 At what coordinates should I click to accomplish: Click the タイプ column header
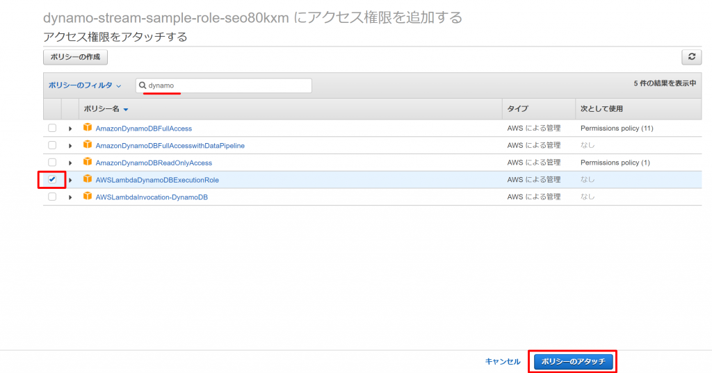[517, 109]
